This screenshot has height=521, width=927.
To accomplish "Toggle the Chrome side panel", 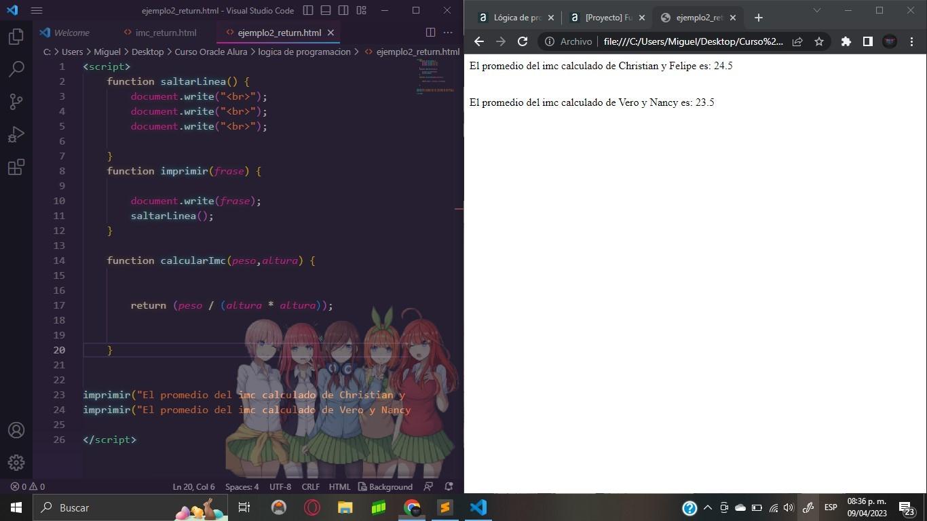I will coord(867,41).
